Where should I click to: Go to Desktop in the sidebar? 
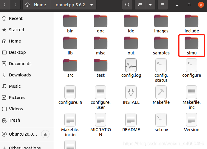pyautogui.click(x=27, y=52)
